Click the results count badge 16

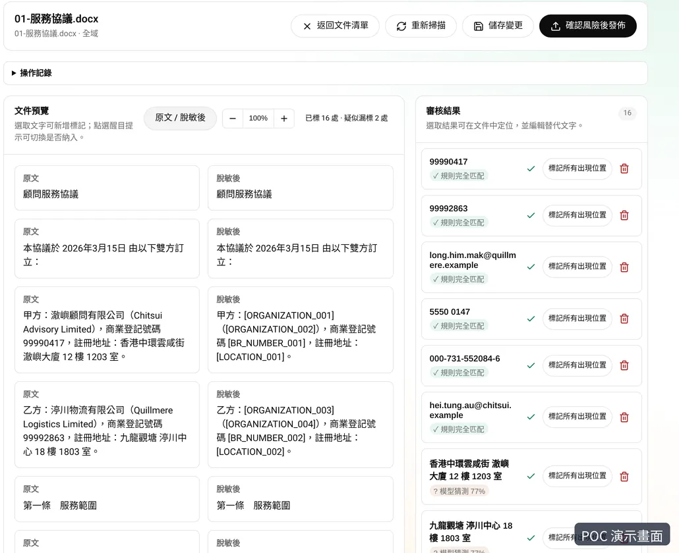[627, 113]
